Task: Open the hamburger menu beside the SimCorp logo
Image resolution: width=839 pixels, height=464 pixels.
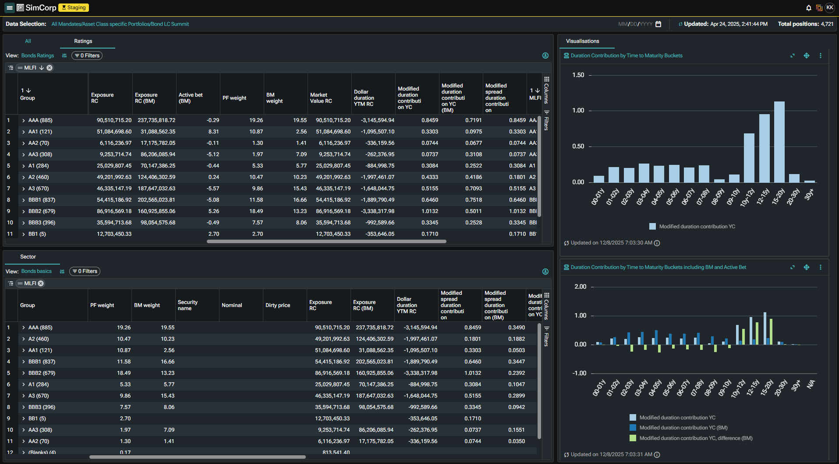Action: (9, 8)
